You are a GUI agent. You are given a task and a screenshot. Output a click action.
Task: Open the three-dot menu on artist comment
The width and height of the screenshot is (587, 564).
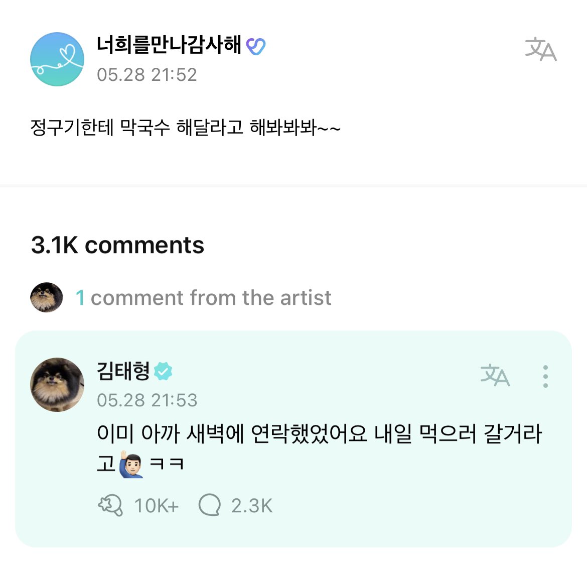tap(545, 376)
